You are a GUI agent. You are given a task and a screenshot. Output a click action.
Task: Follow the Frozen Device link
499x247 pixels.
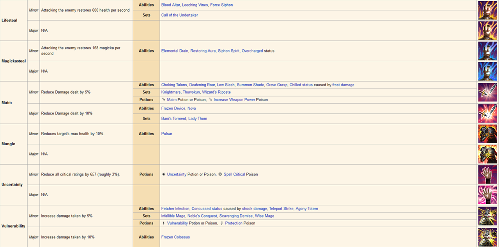pos(173,108)
